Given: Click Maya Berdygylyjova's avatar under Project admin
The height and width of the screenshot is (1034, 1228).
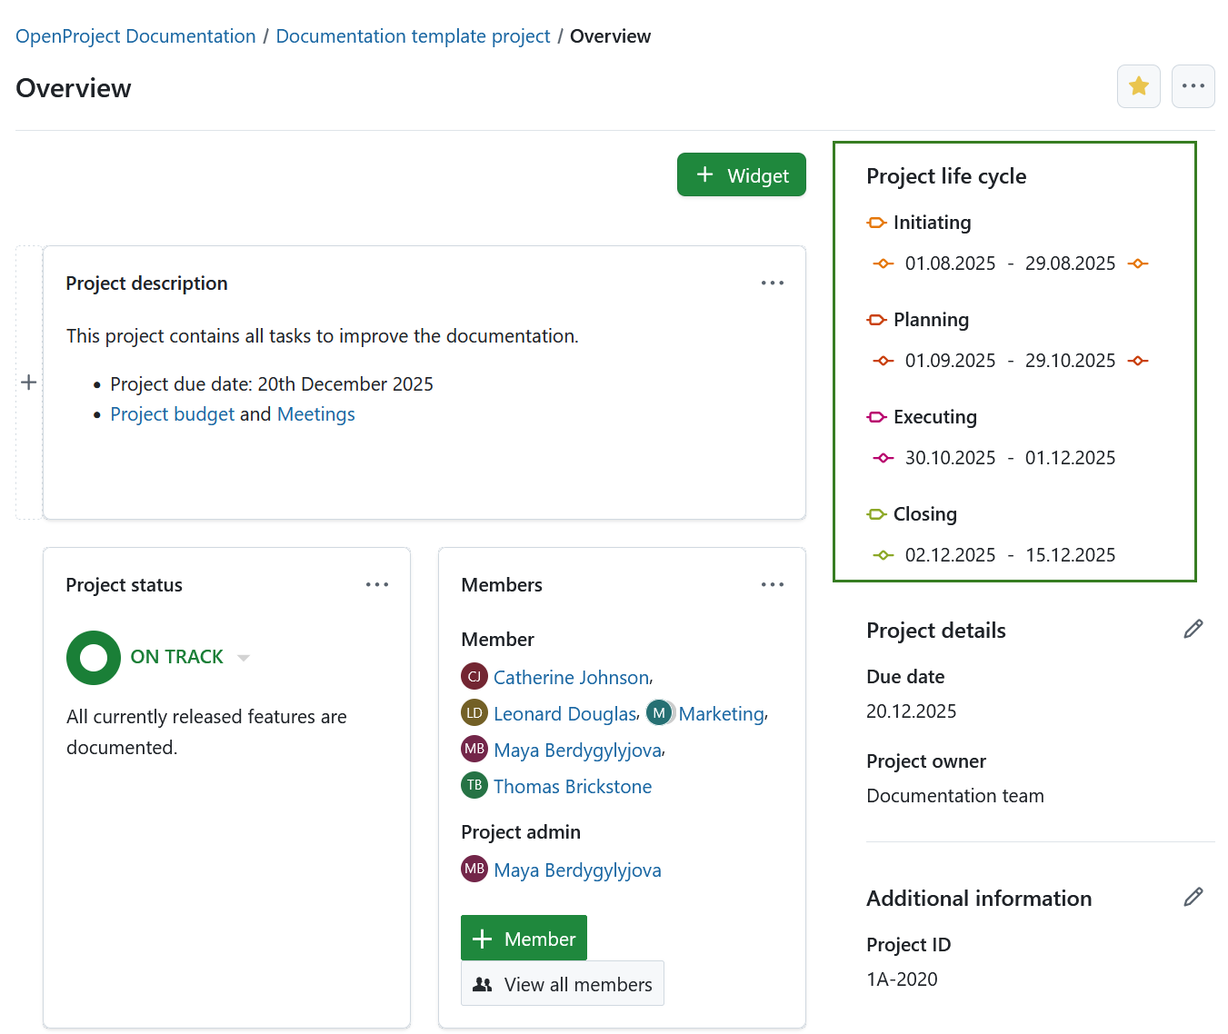Looking at the screenshot, I should (474, 869).
